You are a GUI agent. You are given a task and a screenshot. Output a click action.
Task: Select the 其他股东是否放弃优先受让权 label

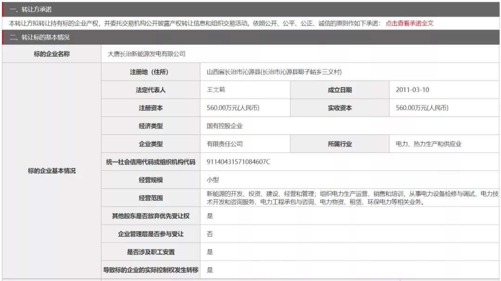coord(151,216)
